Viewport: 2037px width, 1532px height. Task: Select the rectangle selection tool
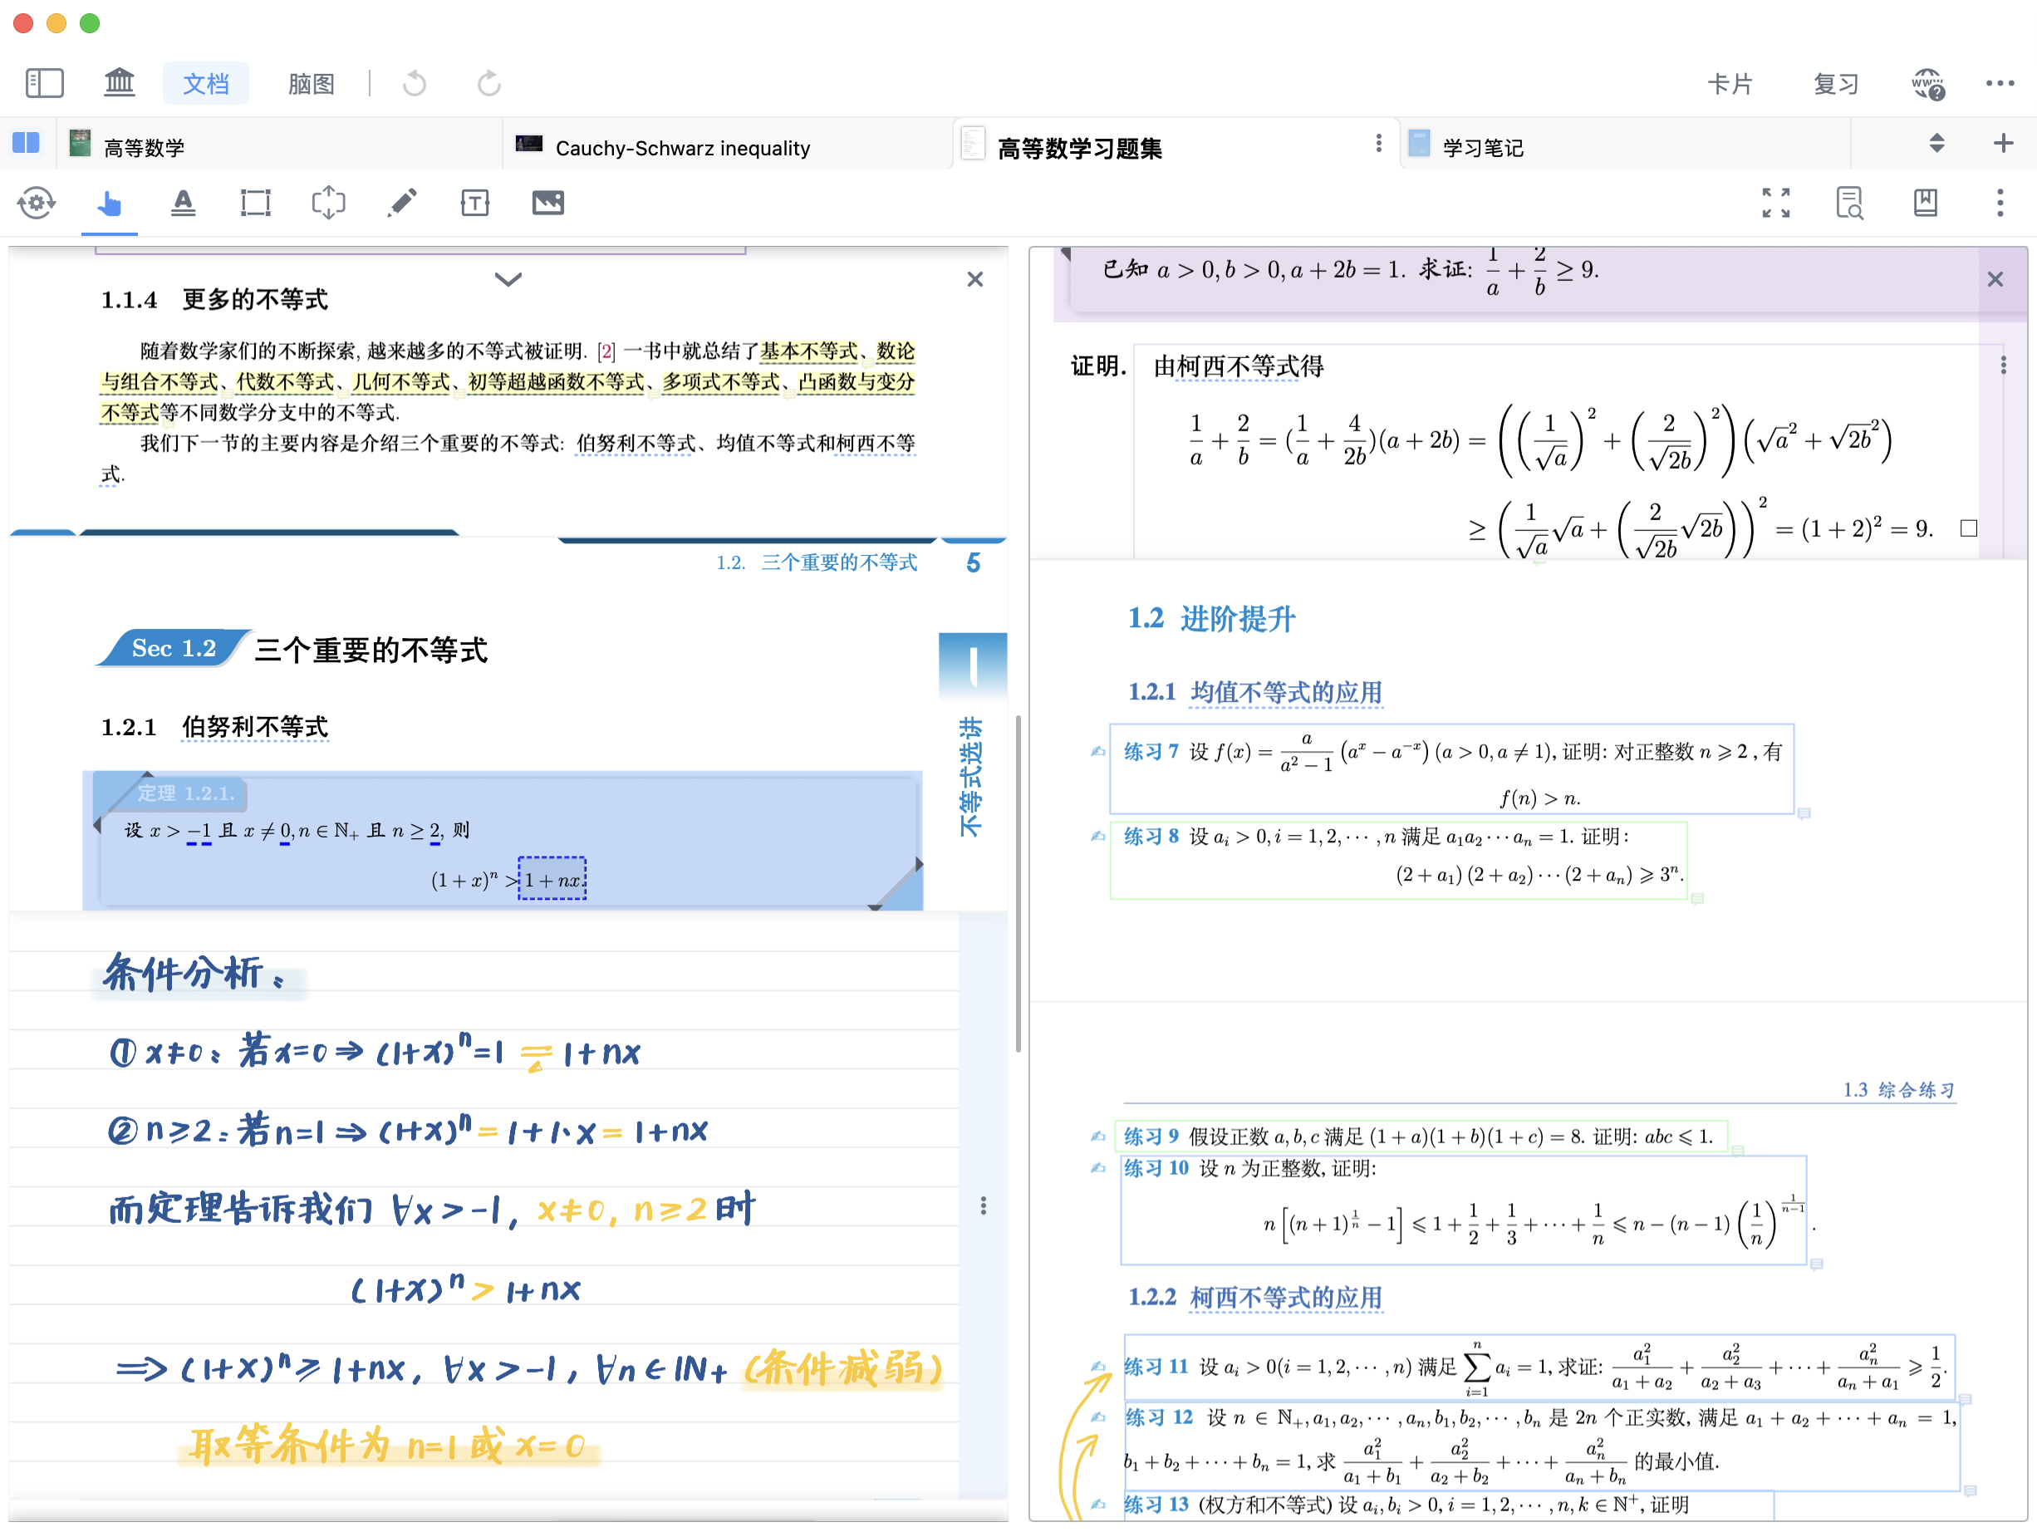point(255,203)
